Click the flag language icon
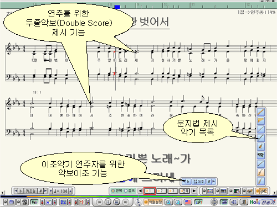Screen dimensions: 277x207 [x=188, y=202]
